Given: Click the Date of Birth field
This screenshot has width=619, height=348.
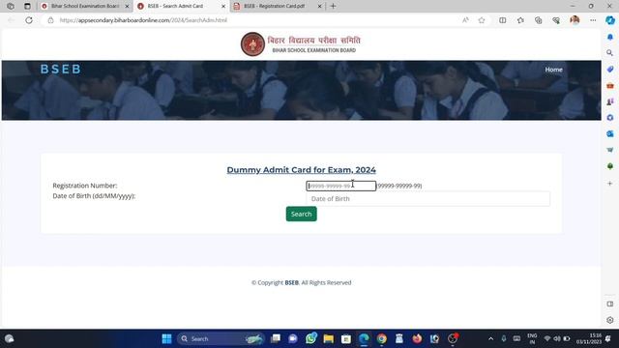Looking at the screenshot, I should (427, 199).
